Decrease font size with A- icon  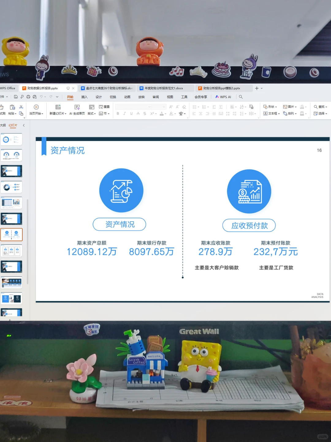[177, 107]
